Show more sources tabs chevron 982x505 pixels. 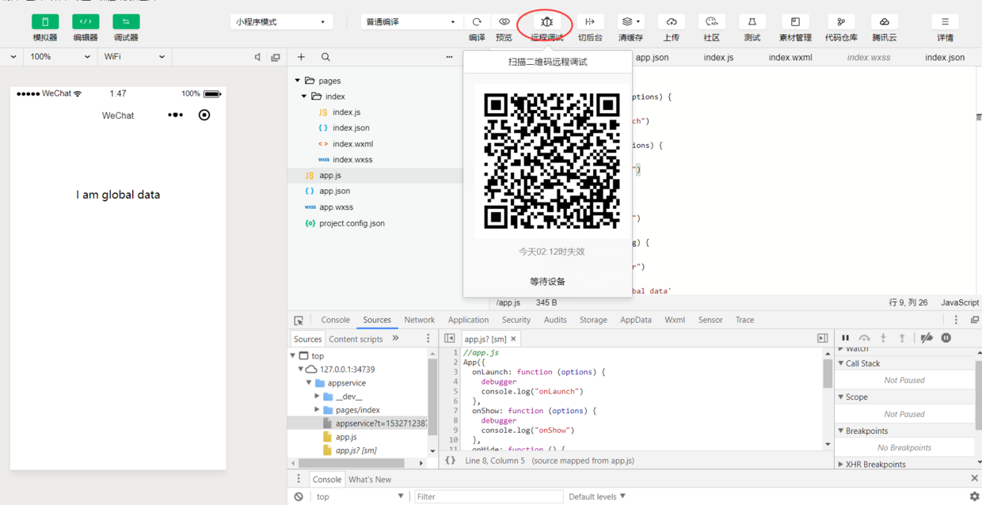click(x=395, y=338)
